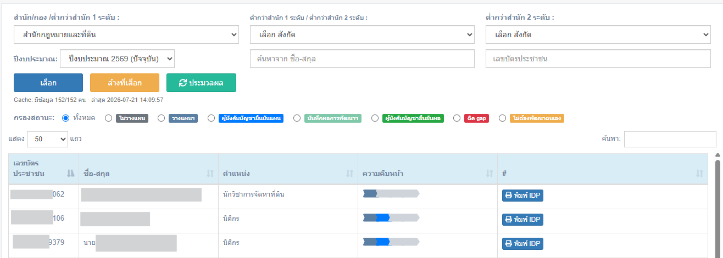Image resolution: width=723 pixels, height=258 pixels.
Task: Click the ค้นหาจาก ชื่อ-สกุล search field
Action: (362, 59)
